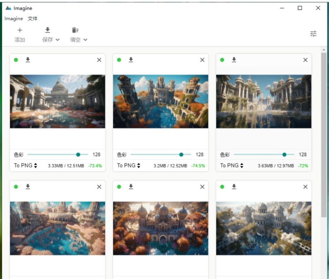Remove the domed palace with orange trees card
Screen dimensions: 329x279
pyautogui.click(x=202, y=187)
